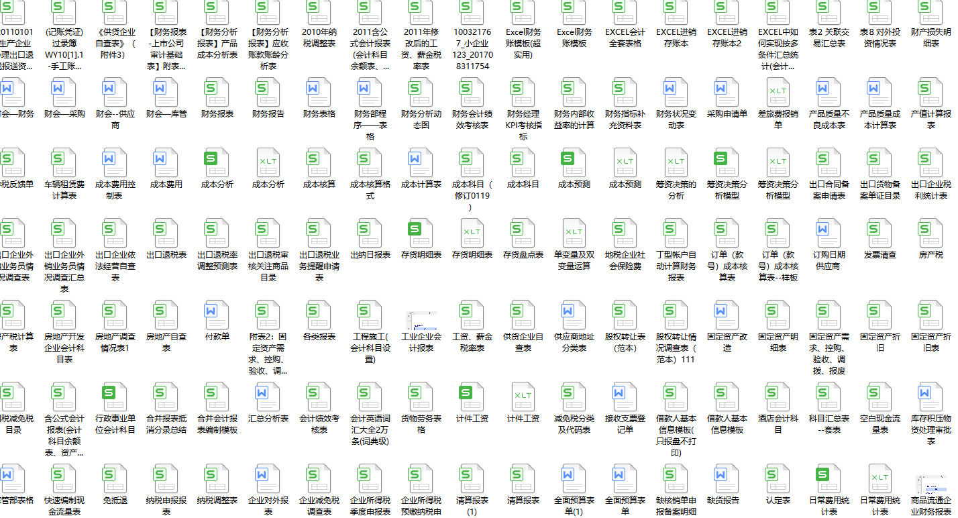
Task: Select the 发票清查 spreadsheet
Action: (880, 235)
